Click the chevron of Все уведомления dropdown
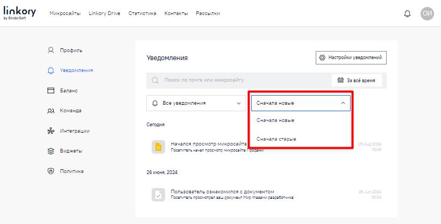 pos(239,103)
